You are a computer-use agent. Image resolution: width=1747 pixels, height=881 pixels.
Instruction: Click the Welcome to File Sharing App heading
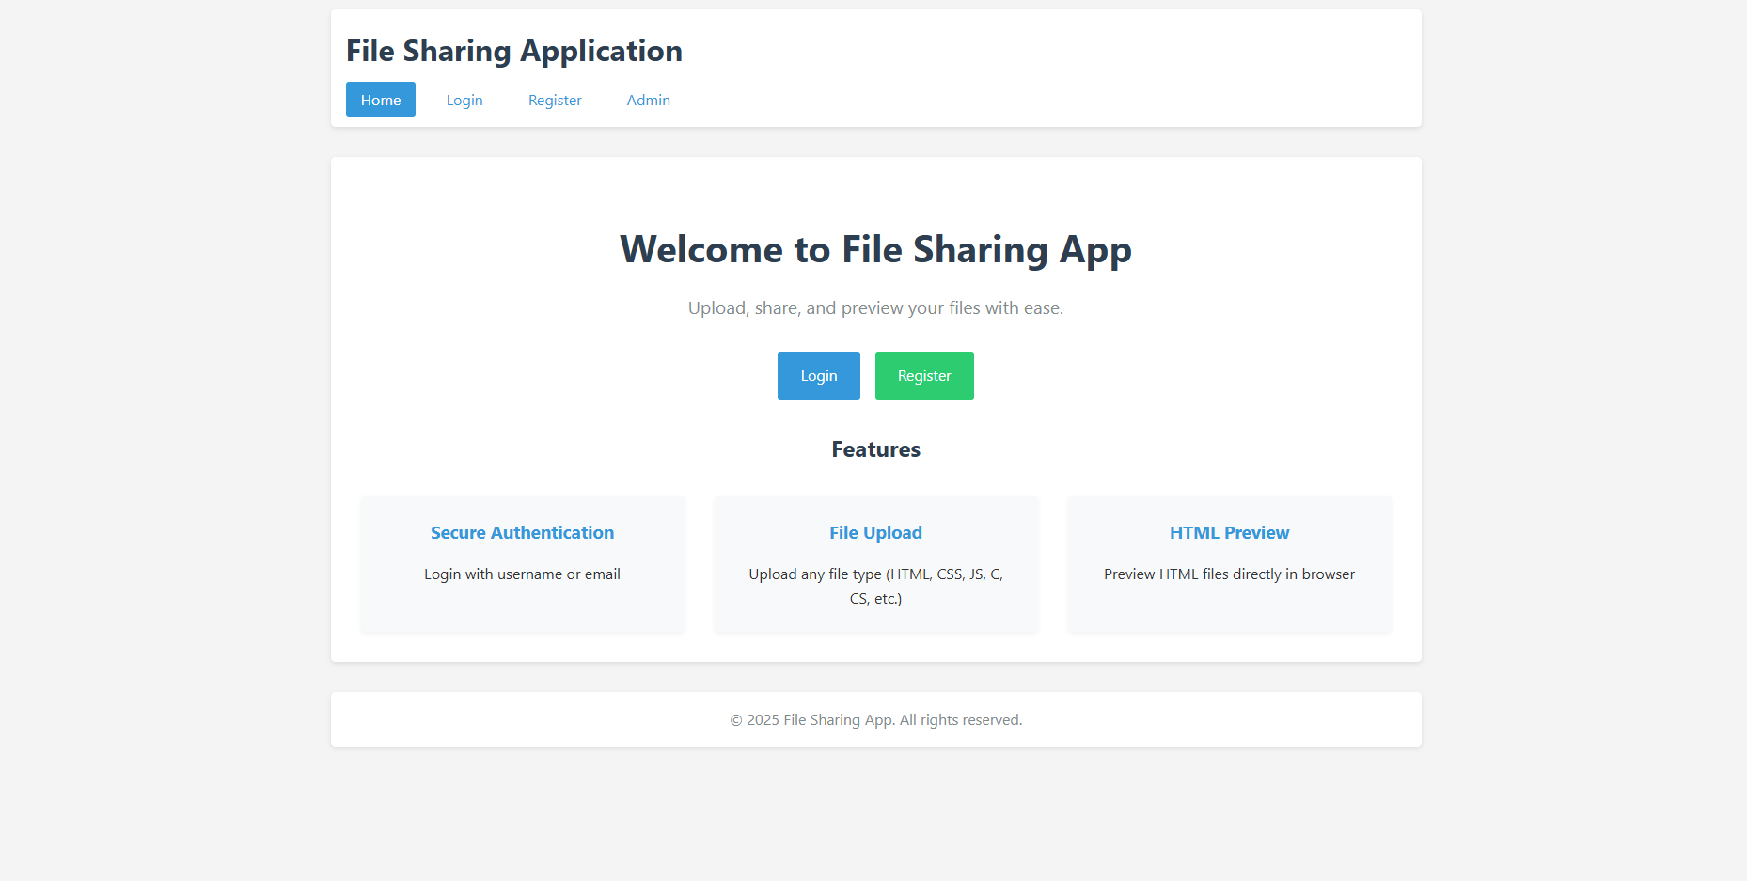[x=875, y=250]
